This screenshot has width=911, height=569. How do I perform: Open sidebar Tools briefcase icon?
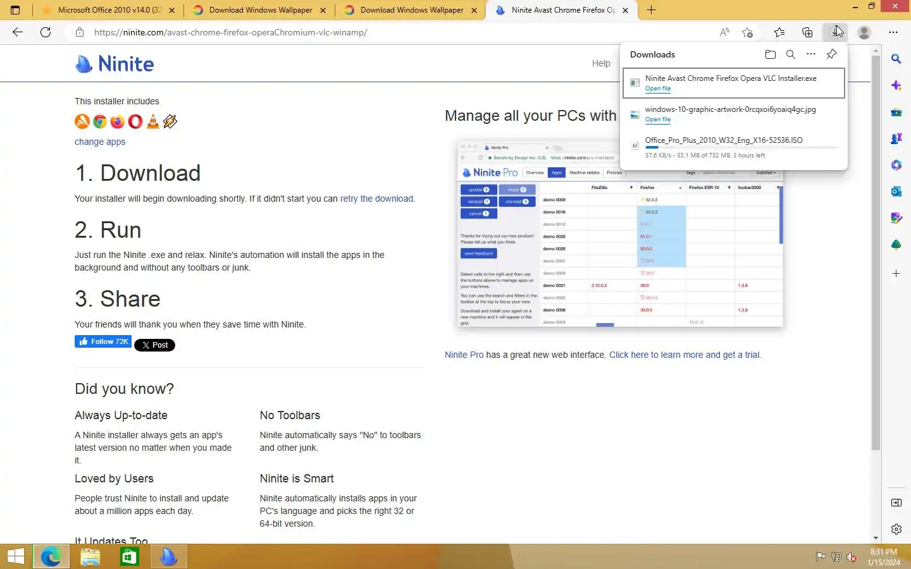pos(896,112)
